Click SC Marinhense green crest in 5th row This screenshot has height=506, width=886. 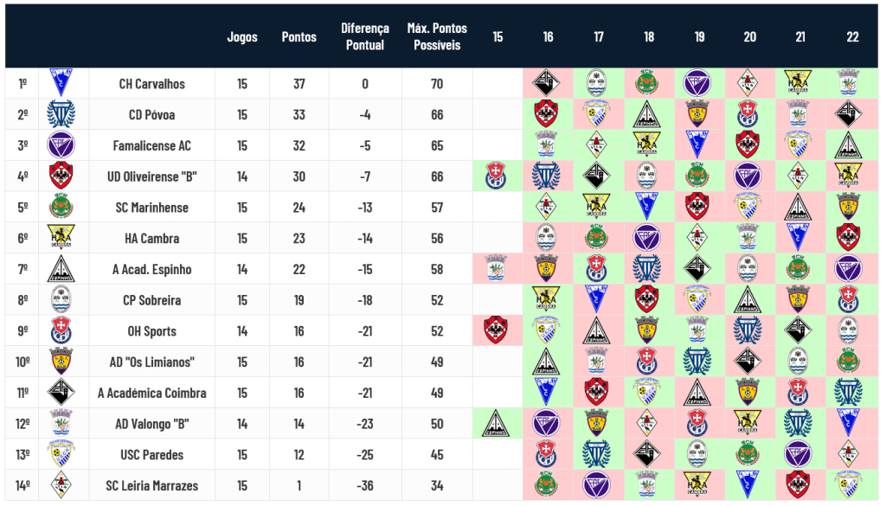tap(61, 207)
